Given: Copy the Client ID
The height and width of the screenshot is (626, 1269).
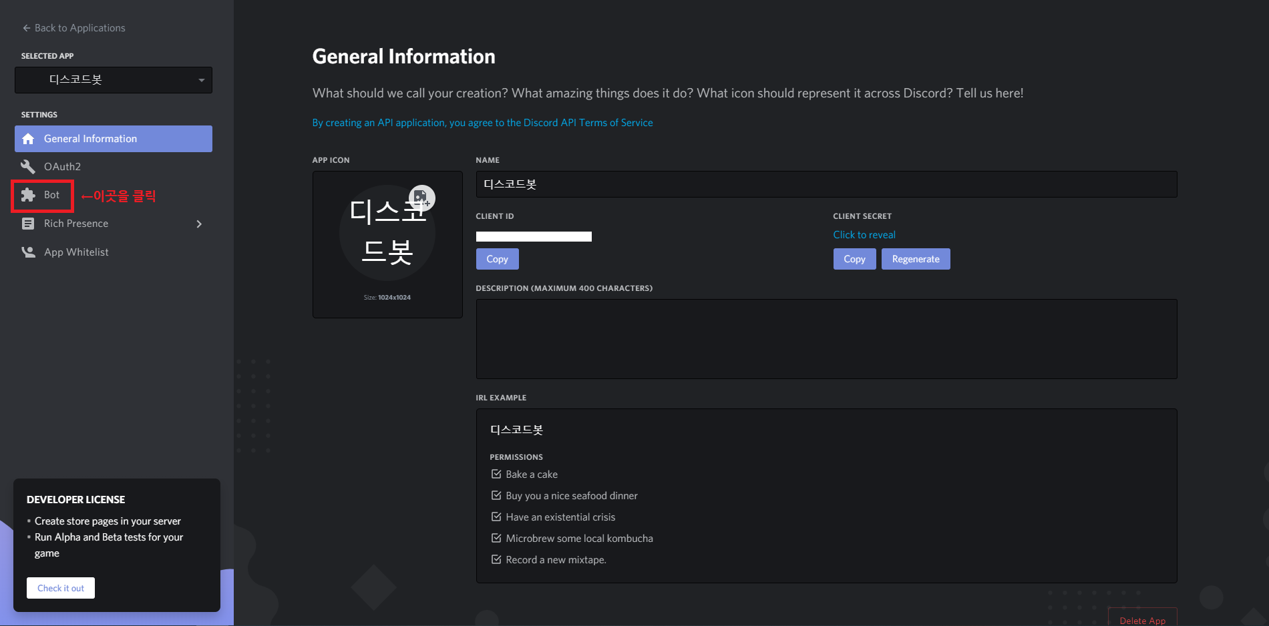Looking at the screenshot, I should 497,259.
